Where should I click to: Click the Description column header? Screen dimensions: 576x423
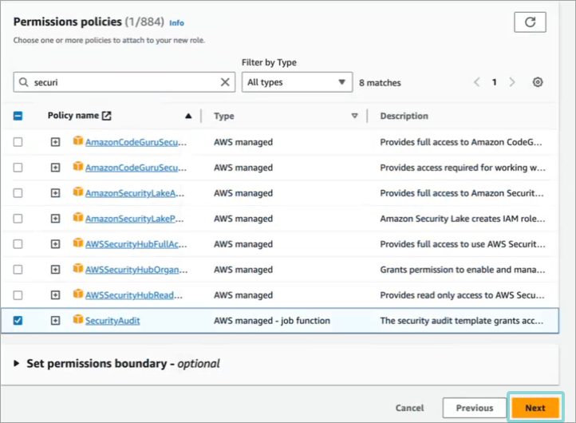[404, 117]
